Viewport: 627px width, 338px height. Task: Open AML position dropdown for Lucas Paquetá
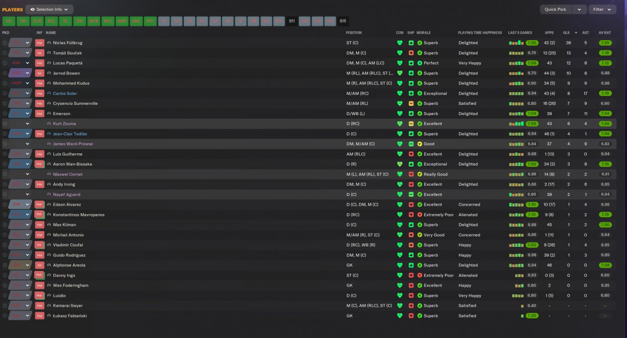pyautogui.click(x=27, y=63)
